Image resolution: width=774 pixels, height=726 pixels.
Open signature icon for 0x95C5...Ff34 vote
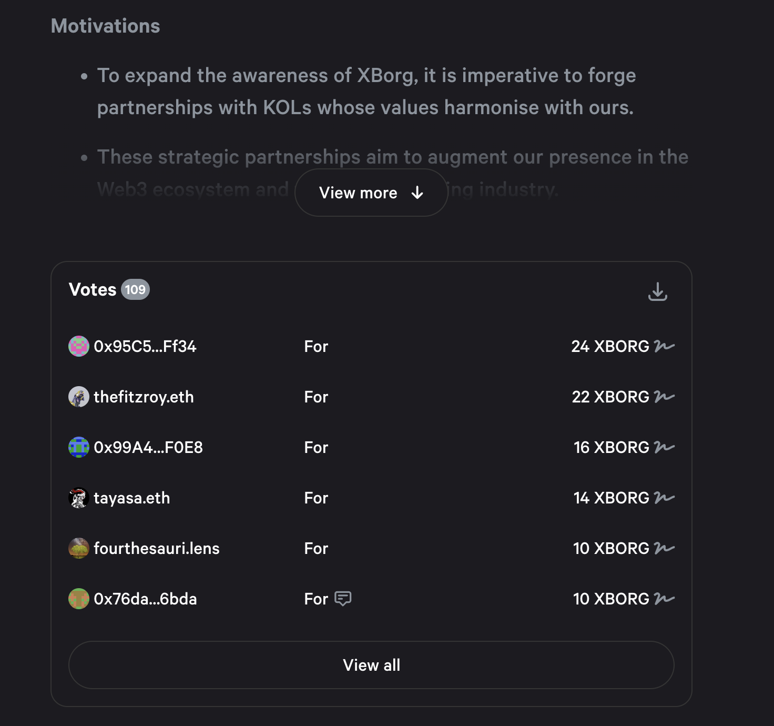(664, 346)
